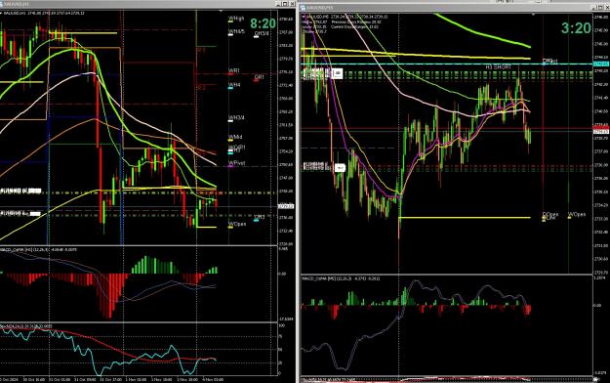Maximize the M5 chart window

600,8
